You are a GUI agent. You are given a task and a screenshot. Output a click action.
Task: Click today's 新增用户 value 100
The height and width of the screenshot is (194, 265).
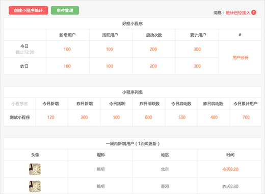click(67, 50)
